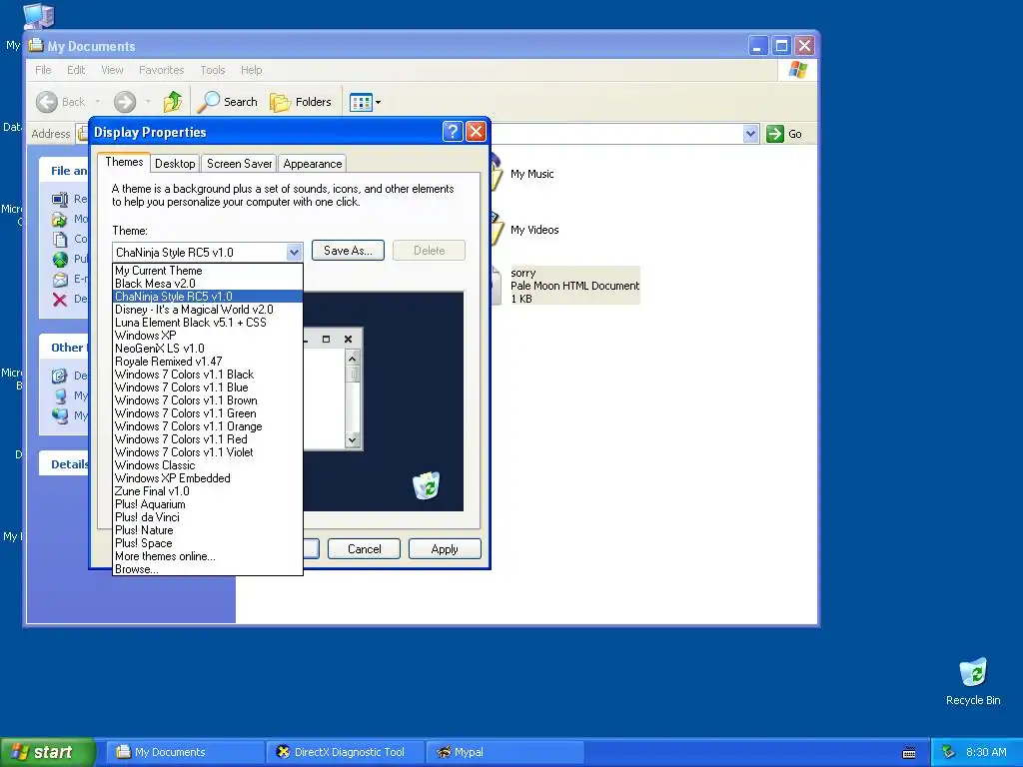Switch to the Screen Saver tab
1023x767 pixels.
(239, 164)
